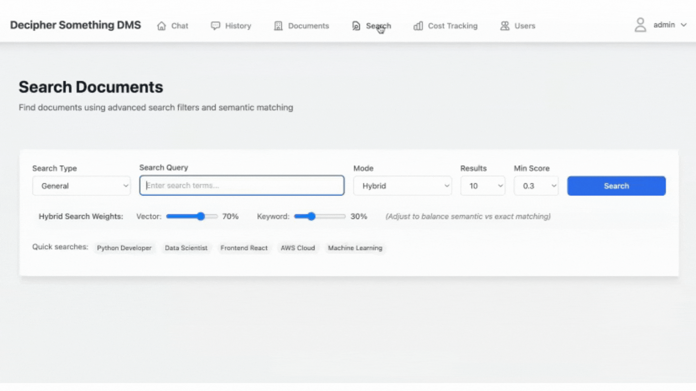Select the Python Developer quick search
The height and width of the screenshot is (391, 696).
coord(124,248)
